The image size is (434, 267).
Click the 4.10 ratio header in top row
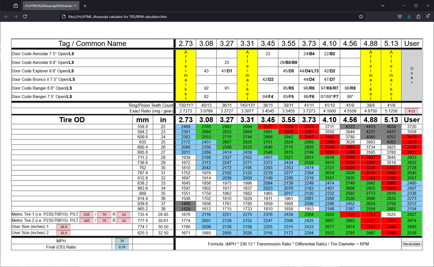click(x=330, y=43)
